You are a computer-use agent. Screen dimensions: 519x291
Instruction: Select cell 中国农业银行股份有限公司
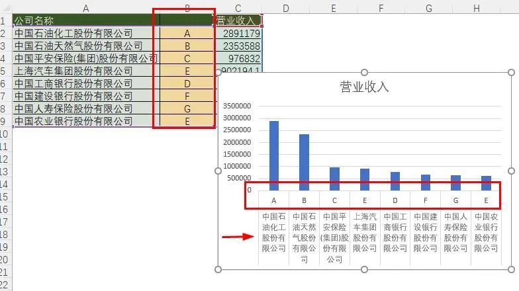click(x=86, y=121)
